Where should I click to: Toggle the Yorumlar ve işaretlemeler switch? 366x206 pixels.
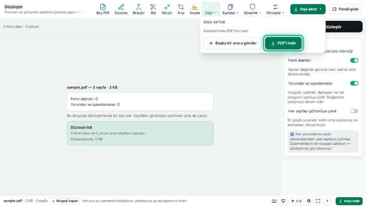tap(354, 83)
